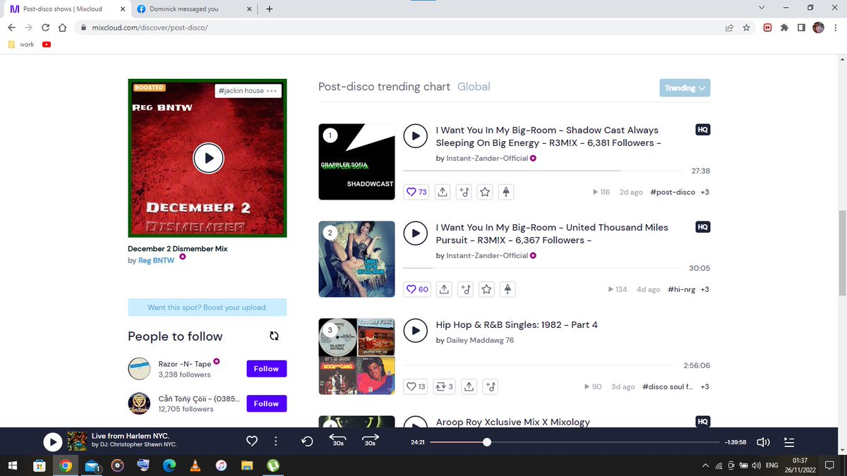Star the United Thousand Miles Pursuit mix

(486, 289)
